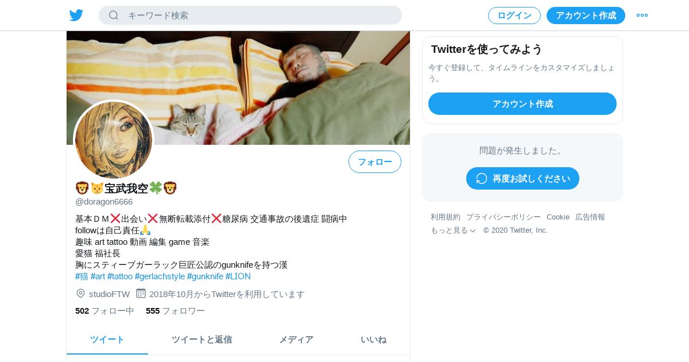Screen dimensions: 689x362
Task: Click the キーワード検索 search field
Action: [x=250, y=16]
